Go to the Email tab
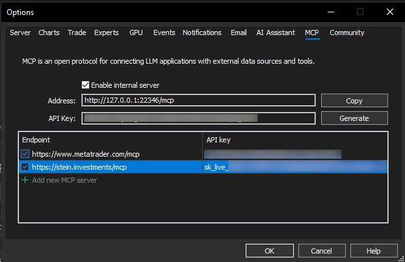 [x=239, y=33]
